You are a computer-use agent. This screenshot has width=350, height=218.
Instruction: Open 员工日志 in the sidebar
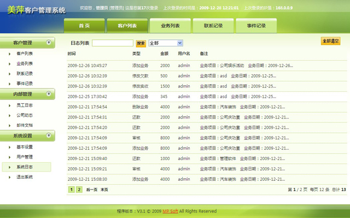(x=25, y=105)
